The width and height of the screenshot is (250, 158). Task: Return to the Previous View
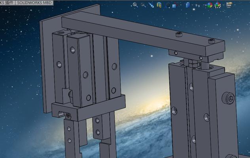(151, 5)
